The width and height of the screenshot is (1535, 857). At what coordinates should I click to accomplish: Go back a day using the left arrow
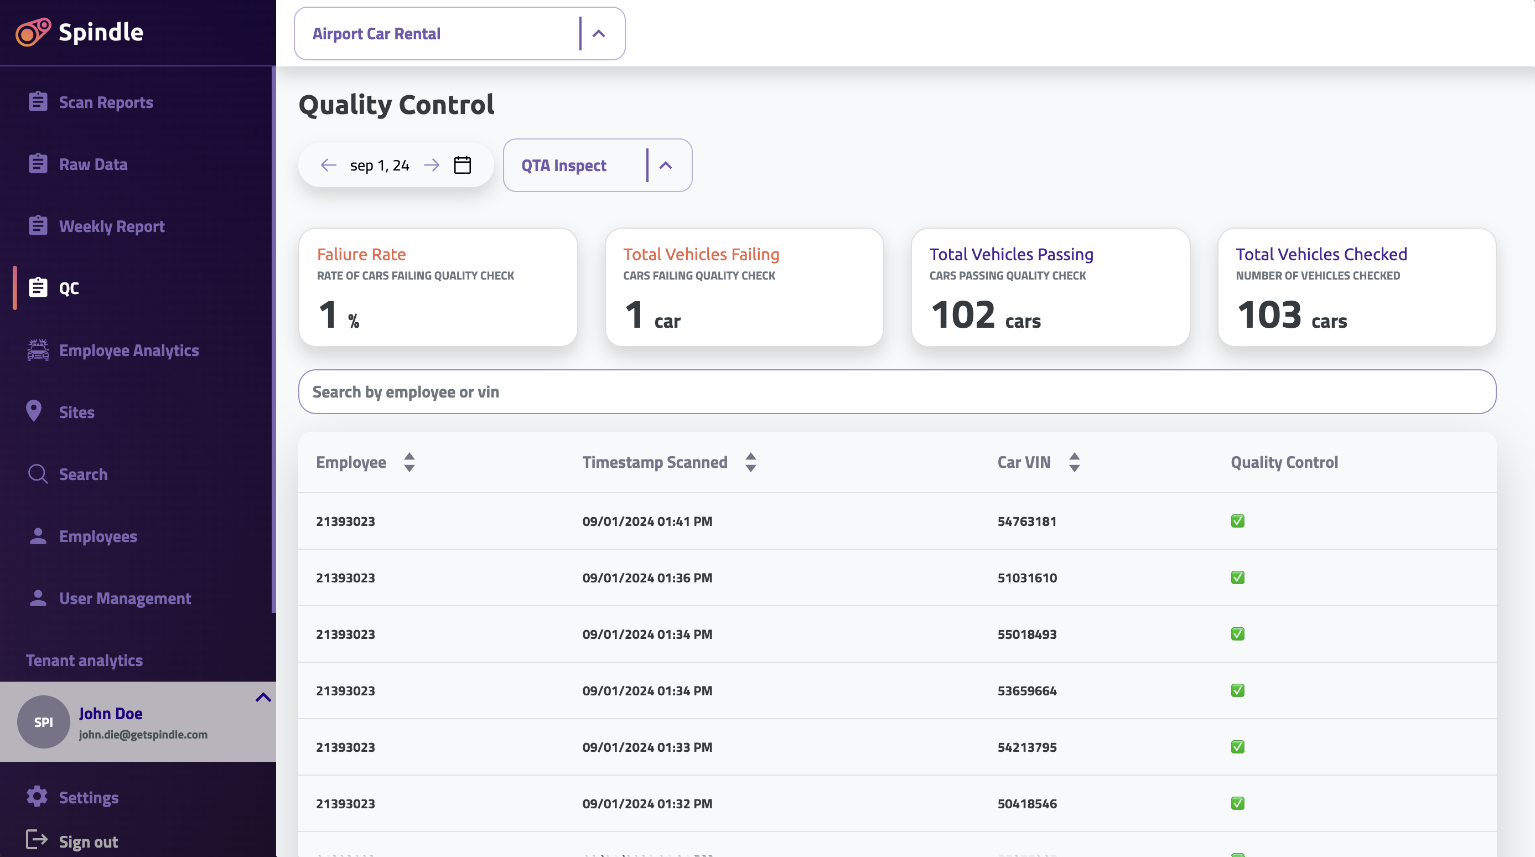coord(328,164)
